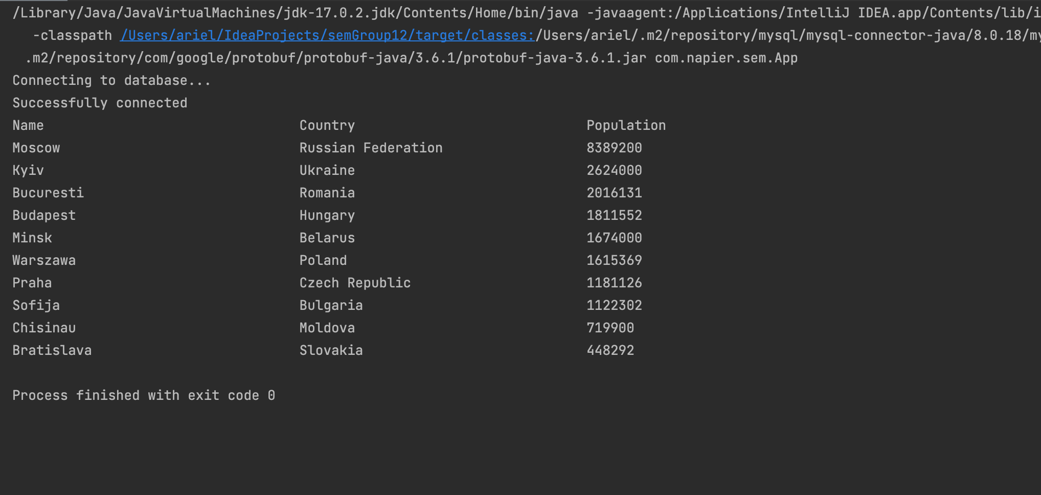Select the population value 719900

(610, 328)
